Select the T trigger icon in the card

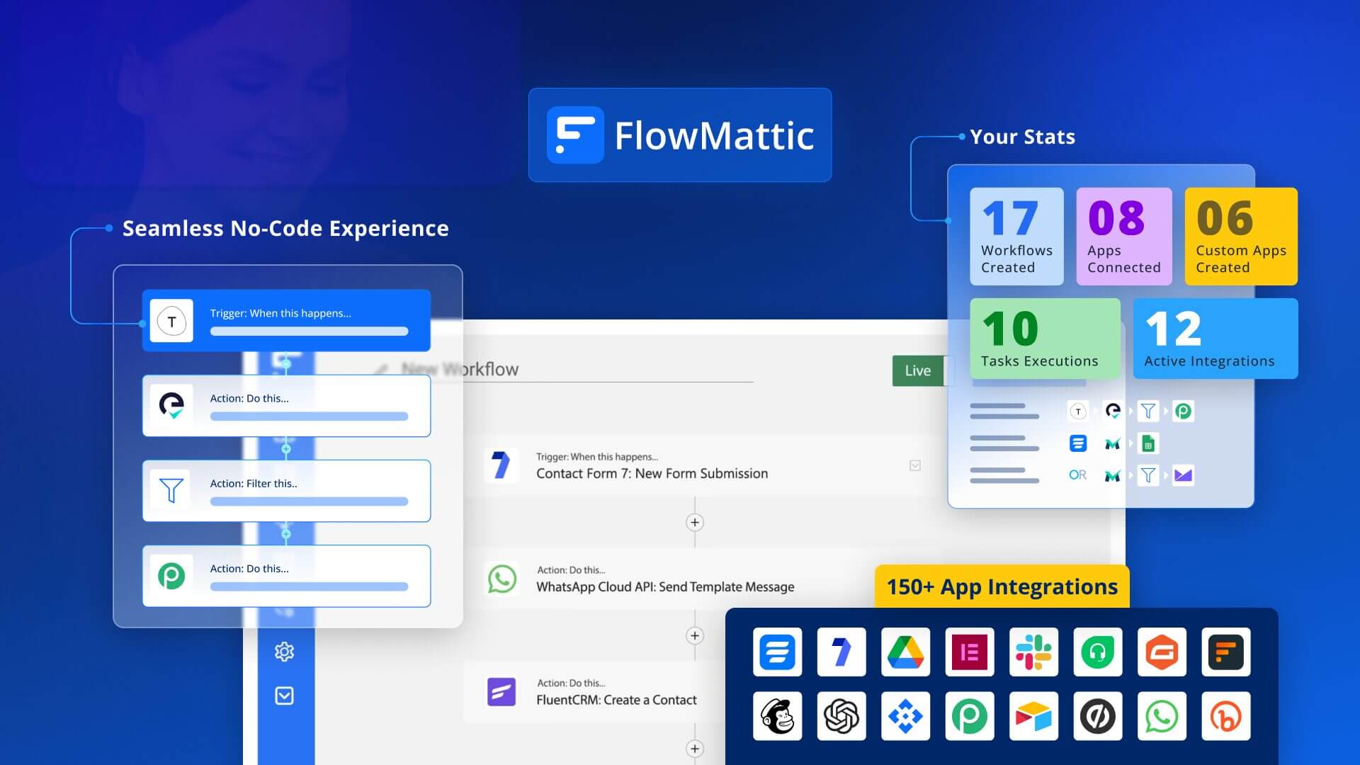click(x=171, y=321)
